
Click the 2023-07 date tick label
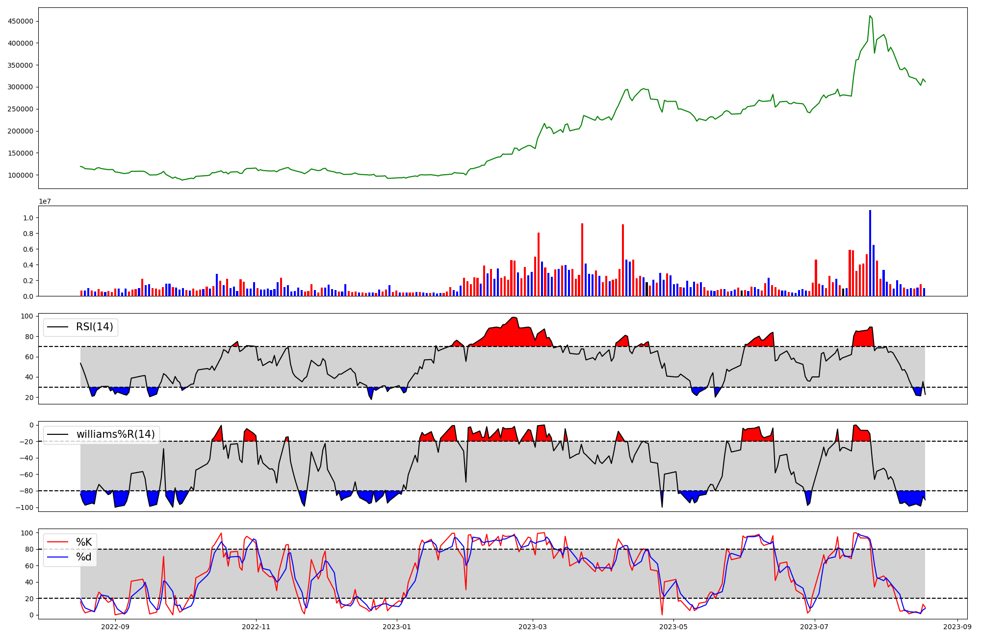click(x=814, y=627)
